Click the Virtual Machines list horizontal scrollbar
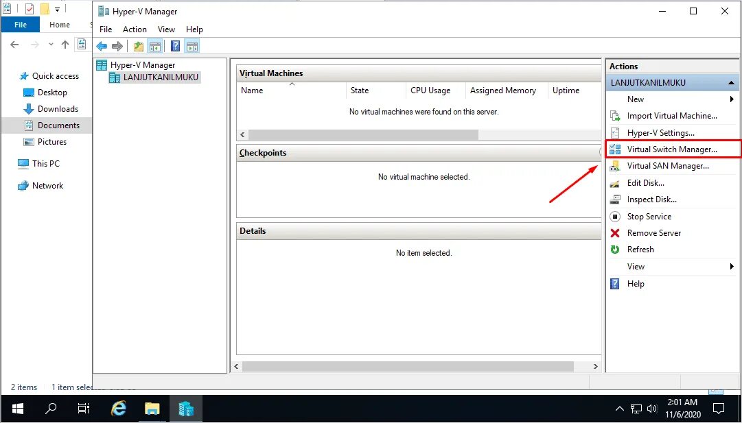 click(x=363, y=134)
